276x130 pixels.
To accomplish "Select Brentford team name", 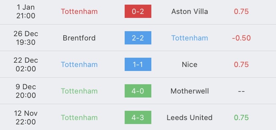I will 79,38.
